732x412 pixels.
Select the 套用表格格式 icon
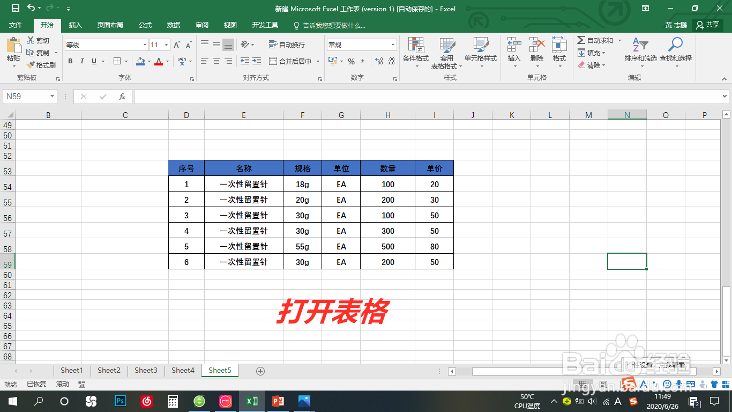[x=448, y=51]
